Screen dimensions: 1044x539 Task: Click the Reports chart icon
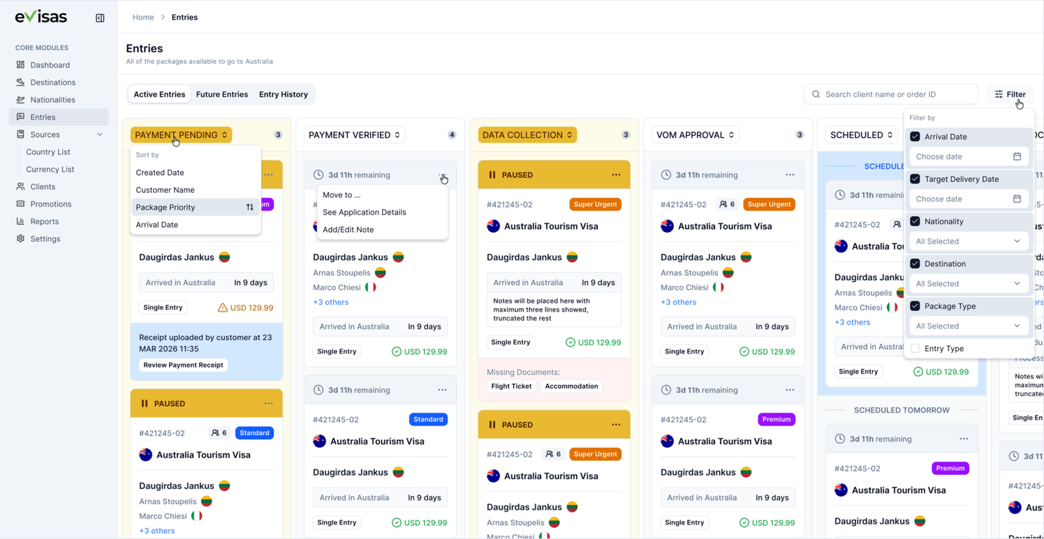21,221
